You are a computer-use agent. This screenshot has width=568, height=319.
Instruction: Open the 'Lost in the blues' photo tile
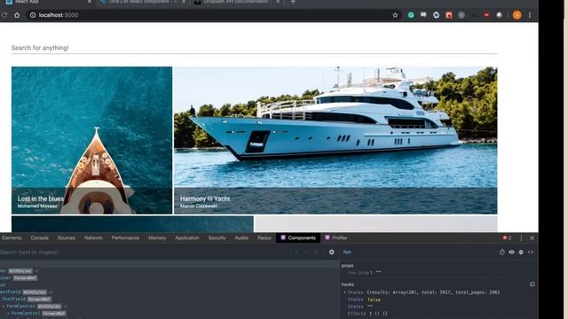click(x=91, y=140)
